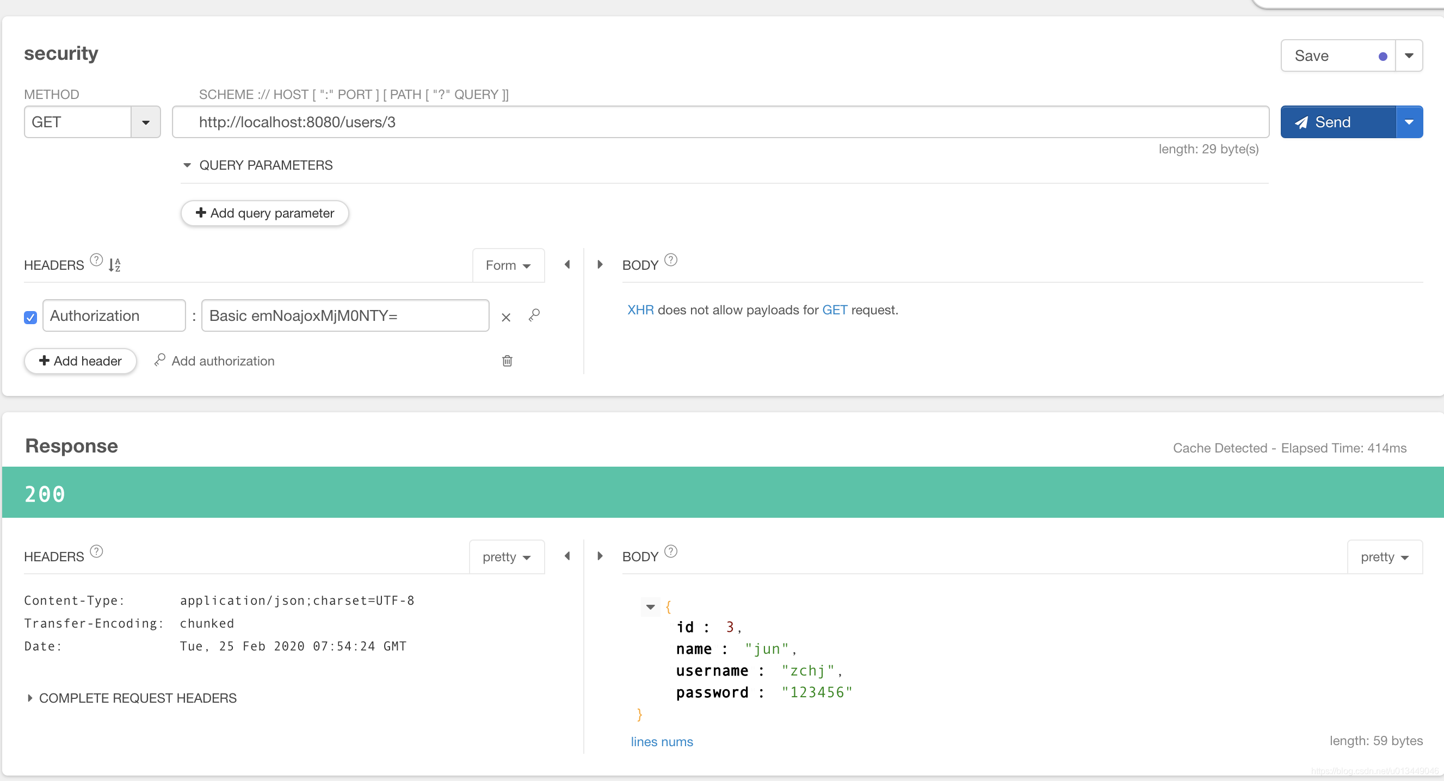Viewport: 1444px width, 781px height.
Task: Expand request body panel right arrow
Action: pos(600,264)
